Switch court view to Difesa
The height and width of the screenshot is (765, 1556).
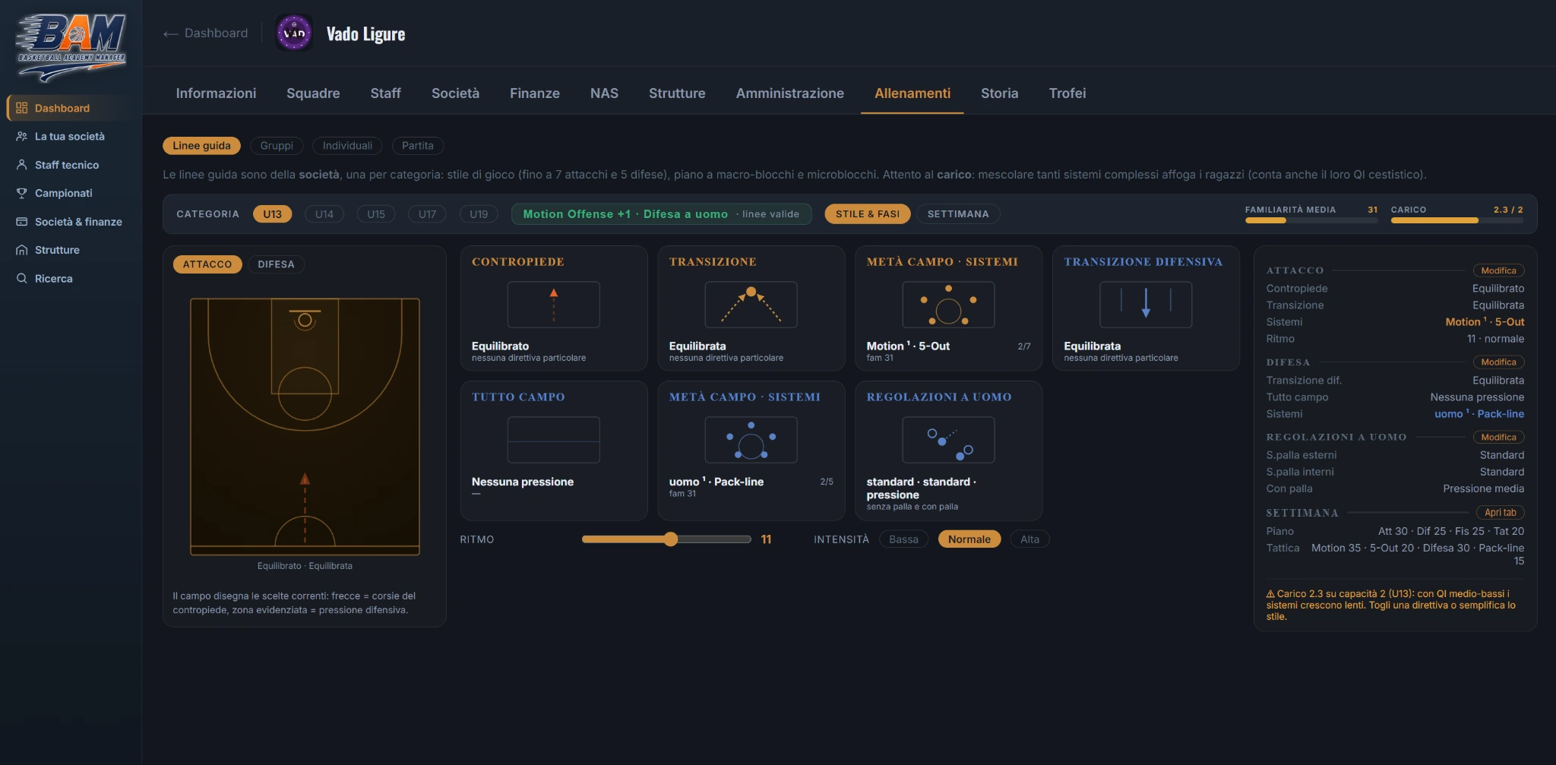[x=276, y=264]
